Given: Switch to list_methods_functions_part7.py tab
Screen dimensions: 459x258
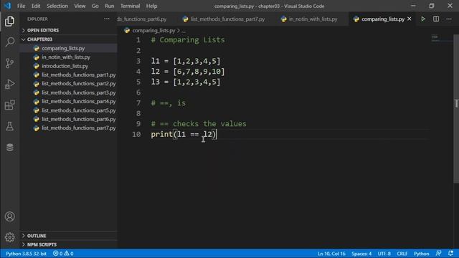Looking at the screenshot, I should [x=224, y=19].
